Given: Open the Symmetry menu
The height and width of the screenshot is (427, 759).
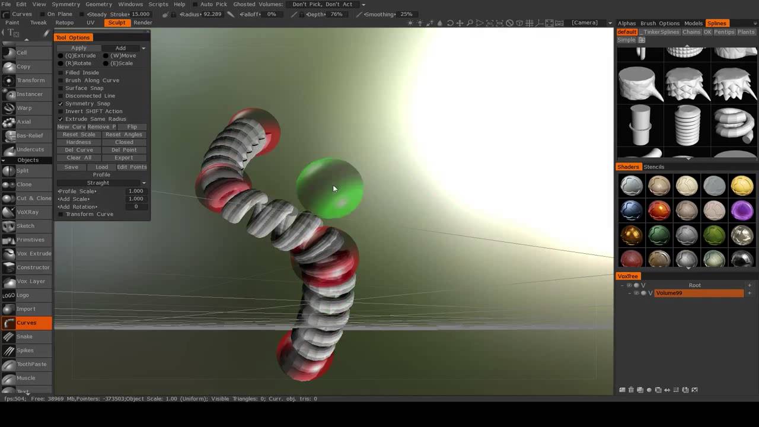Looking at the screenshot, I should click(66, 4).
